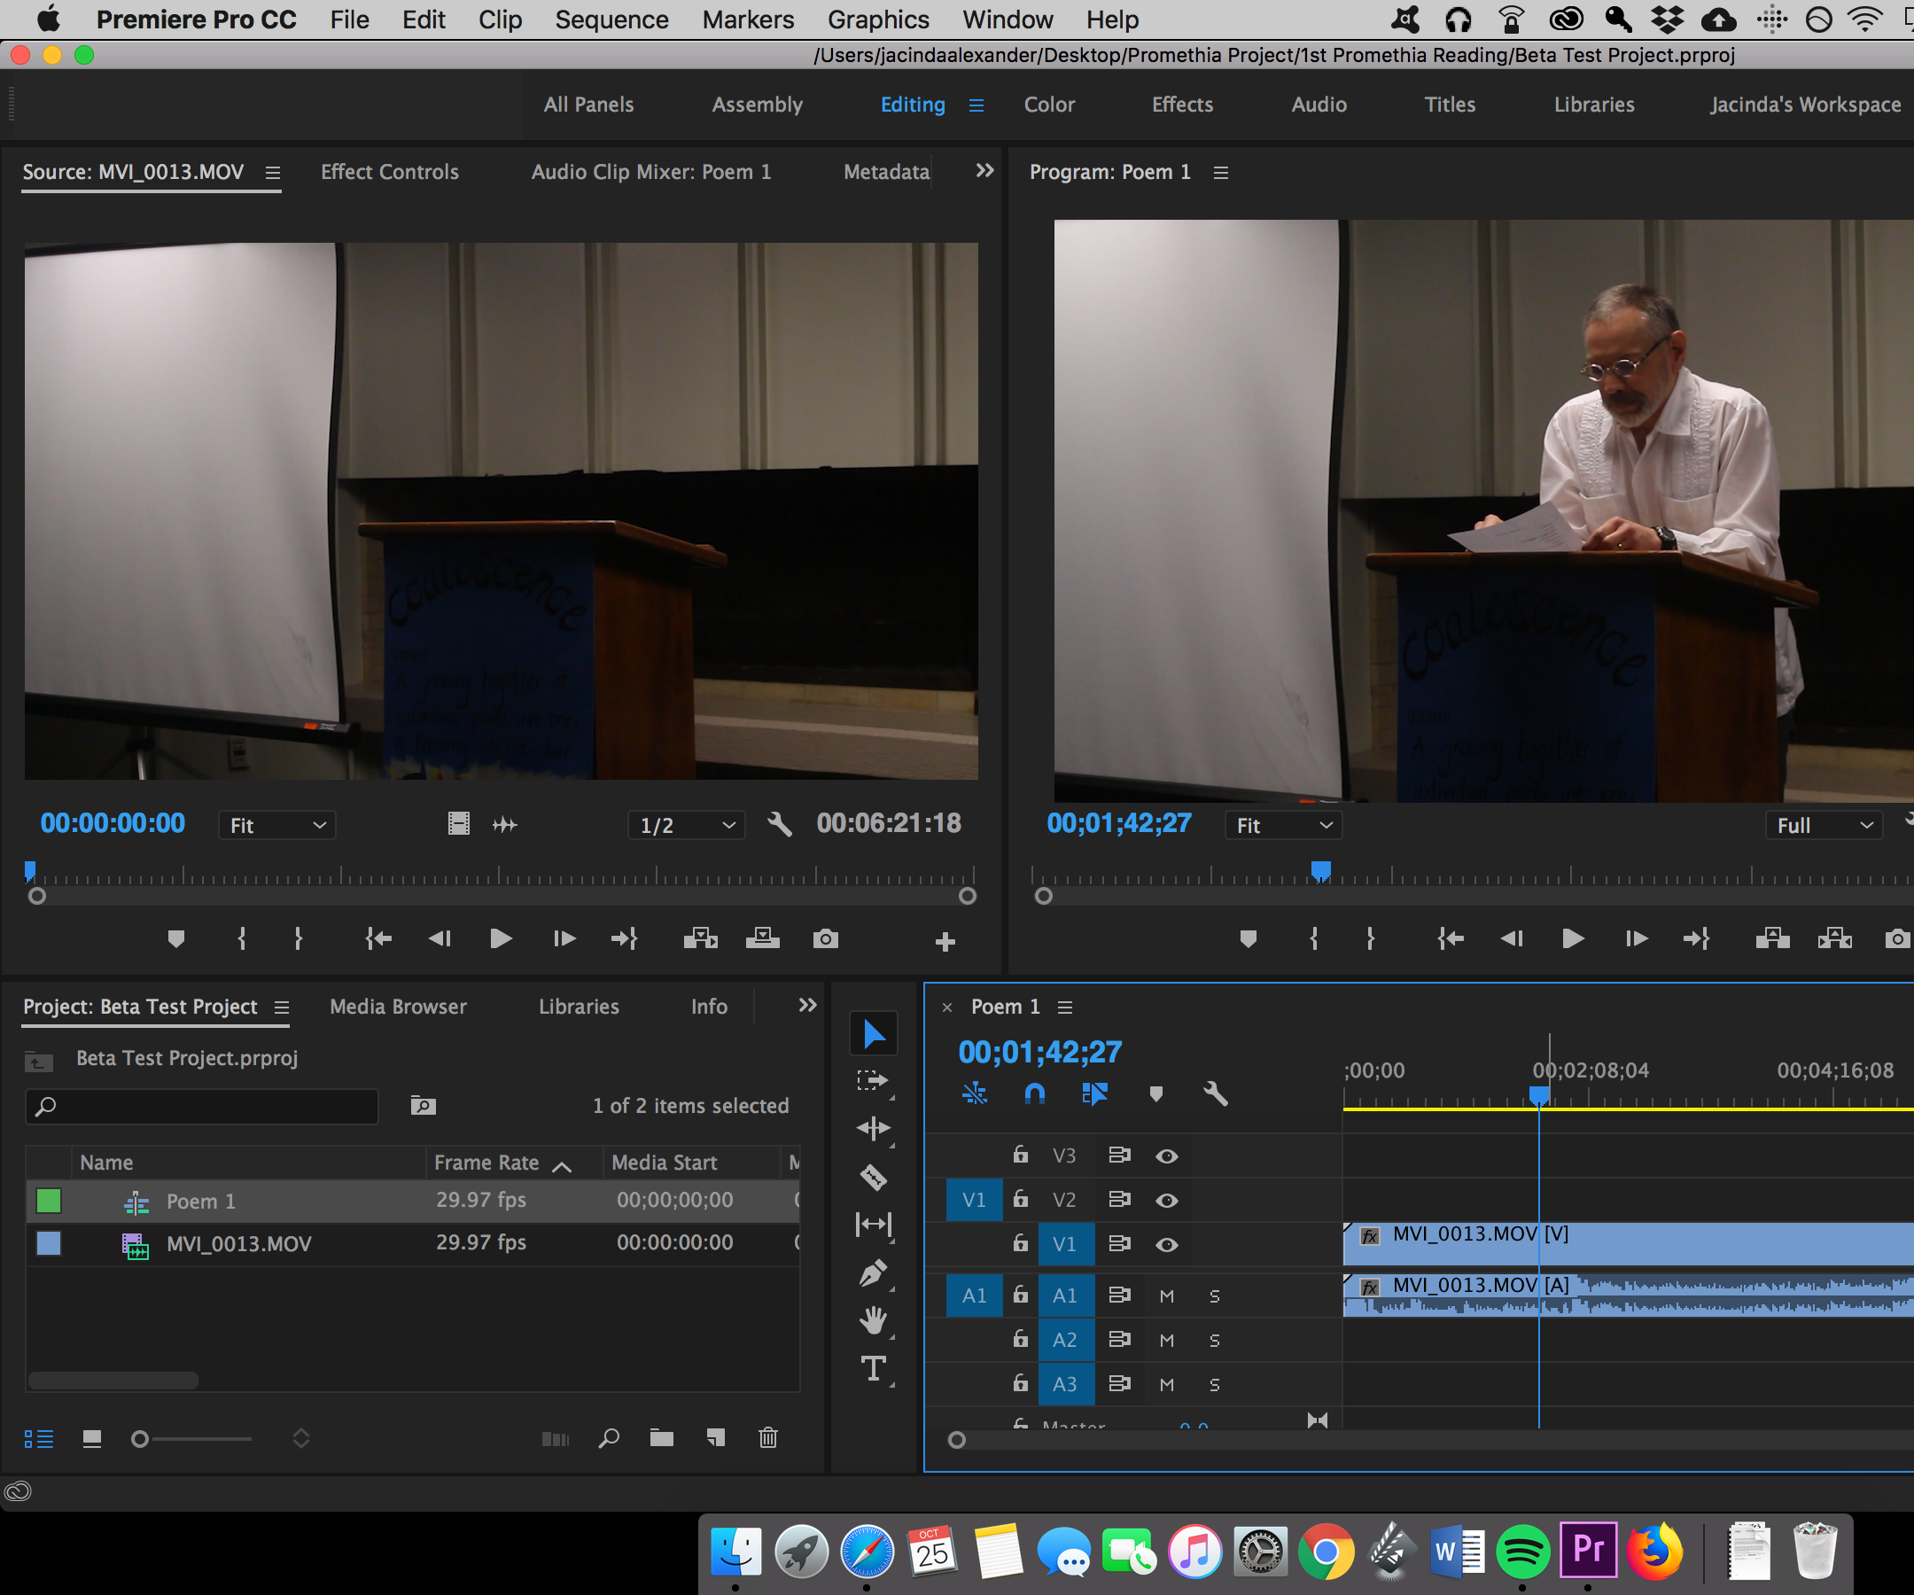The image size is (1914, 1595).
Task: Switch to Effect Controls tab
Action: click(x=390, y=172)
